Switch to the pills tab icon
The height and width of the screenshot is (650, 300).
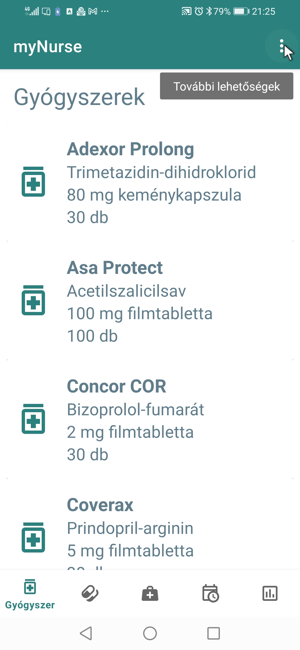point(90,593)
